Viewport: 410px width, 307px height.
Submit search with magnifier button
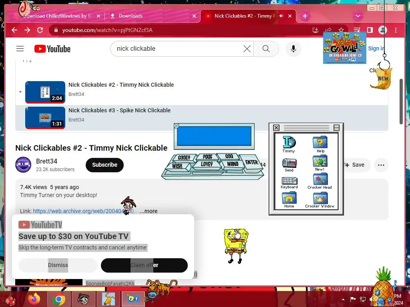tap(266, 49)
